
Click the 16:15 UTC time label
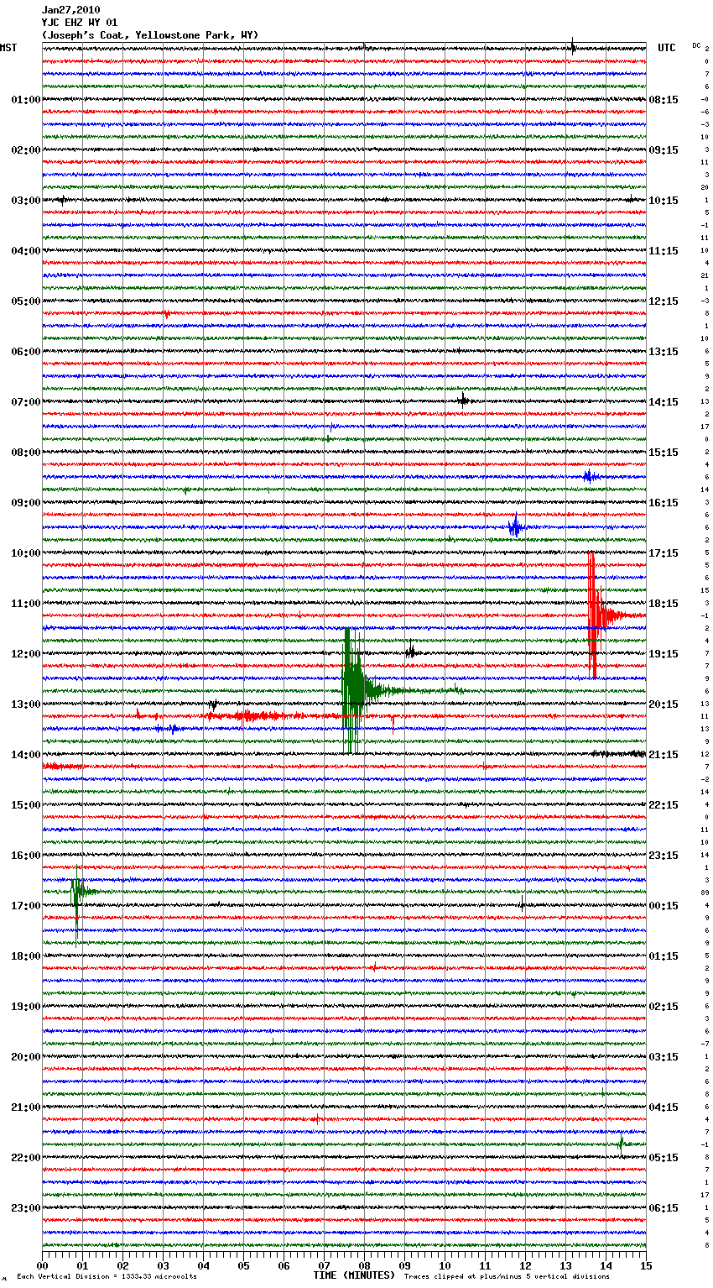pos(664,503)
